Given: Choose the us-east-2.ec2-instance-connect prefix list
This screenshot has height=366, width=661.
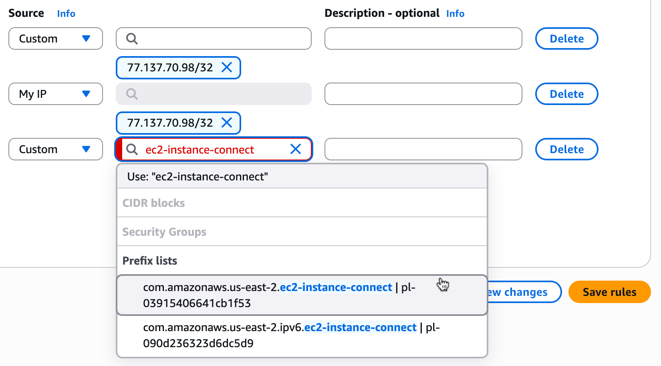Looking at the screenshot, I should coord(279,295).
